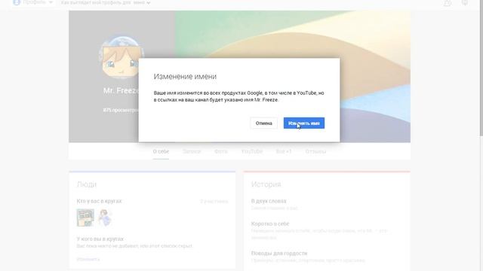Open the first circle member thumbnail
Viewport: 483px width, 271px height.
(x=85, y=218)
